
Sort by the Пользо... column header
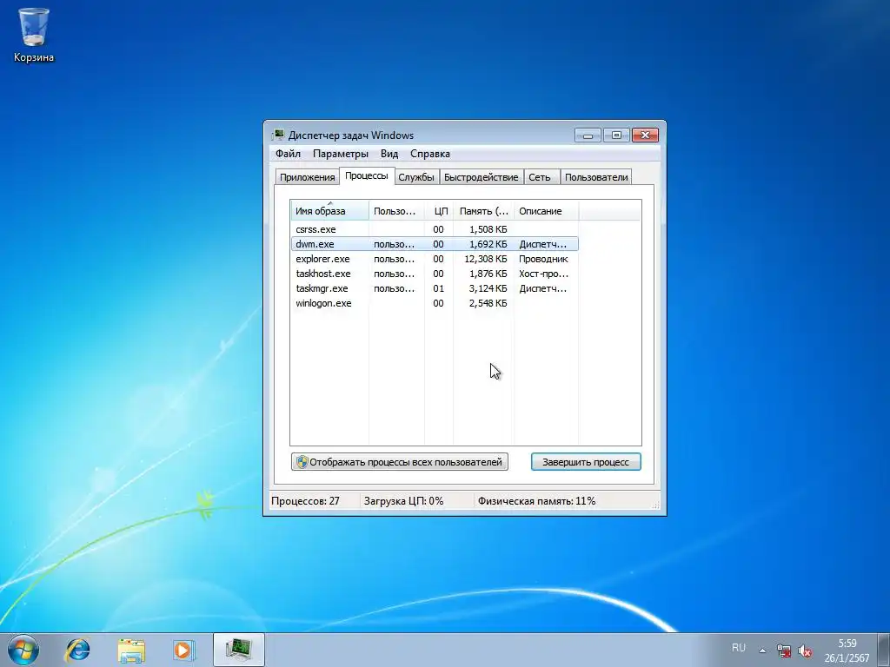pos(396,210)
